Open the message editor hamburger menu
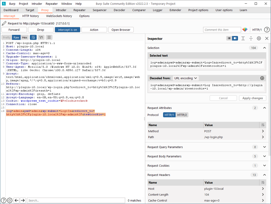The height and width of the screenshot is (204, 271). [49, 37]
